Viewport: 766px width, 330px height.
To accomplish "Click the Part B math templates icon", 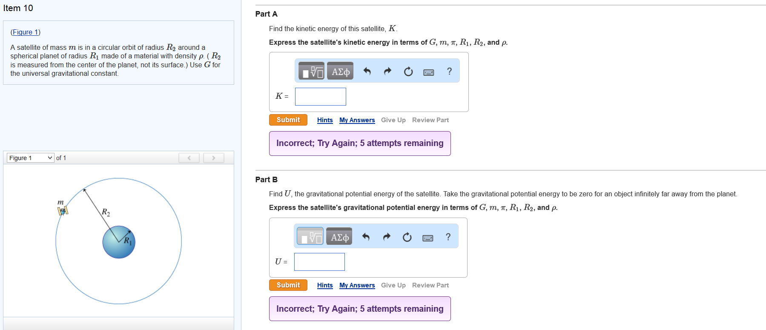I will click(310, 237).
